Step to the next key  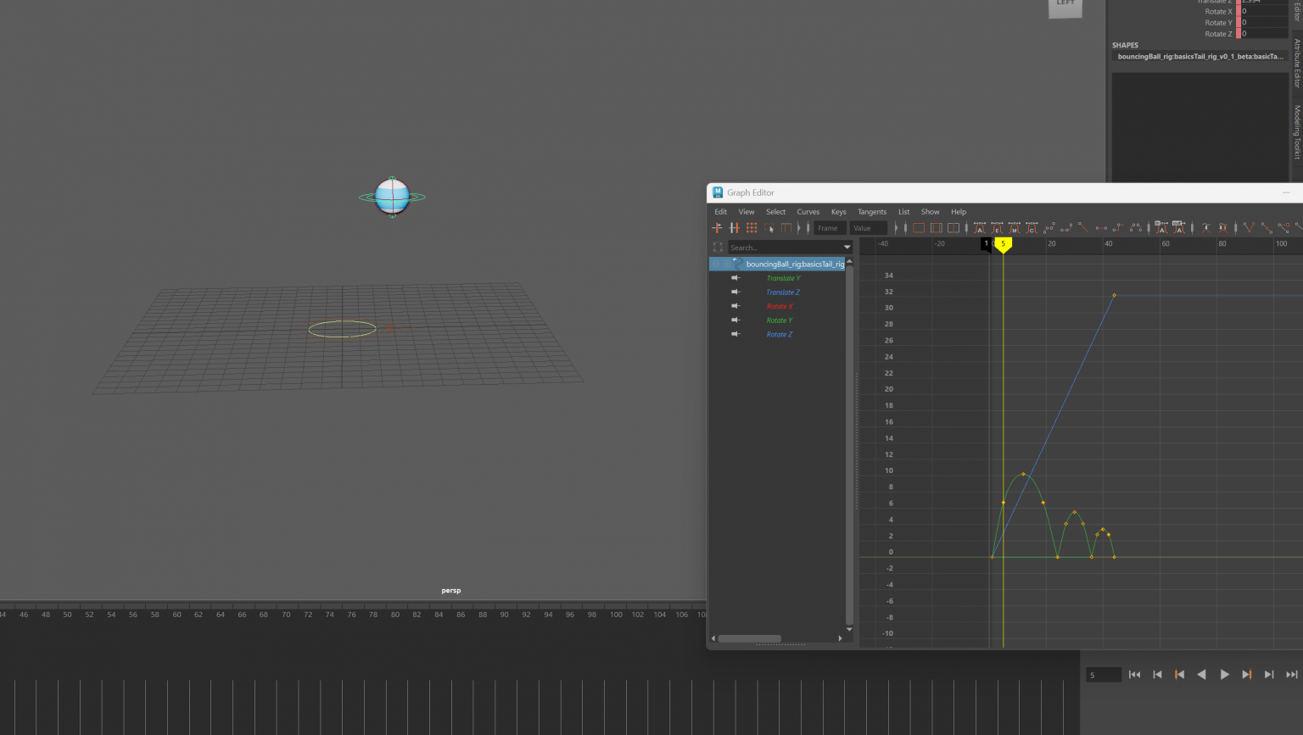pyautogui.click(x=1246, y=675)
